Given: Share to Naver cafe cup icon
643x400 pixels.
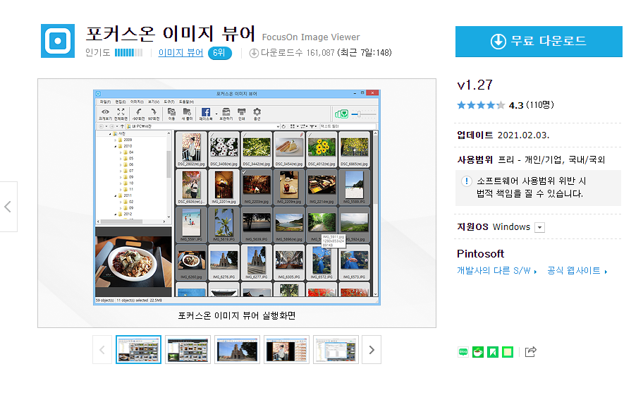Looking at the screenshot, I should 478,352.
